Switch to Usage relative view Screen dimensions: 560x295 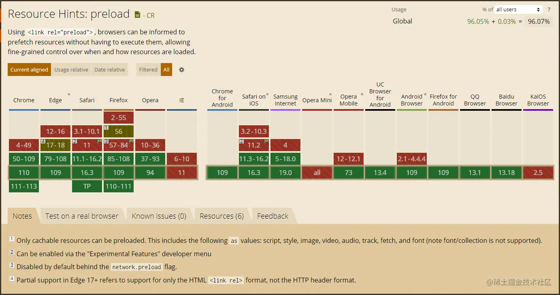[71, 70]
